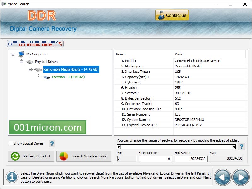The height and width of the screenshot is (189, 252).
Task: Select Removable Media Disk2 drive entry
Action: coord(71,69)
